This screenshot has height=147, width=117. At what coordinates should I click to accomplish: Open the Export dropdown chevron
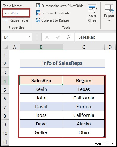(109, 20)
